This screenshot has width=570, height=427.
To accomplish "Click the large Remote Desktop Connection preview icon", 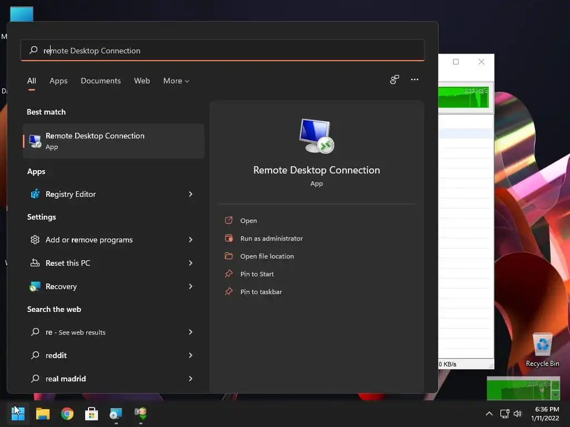I will [x=316, y=136].
